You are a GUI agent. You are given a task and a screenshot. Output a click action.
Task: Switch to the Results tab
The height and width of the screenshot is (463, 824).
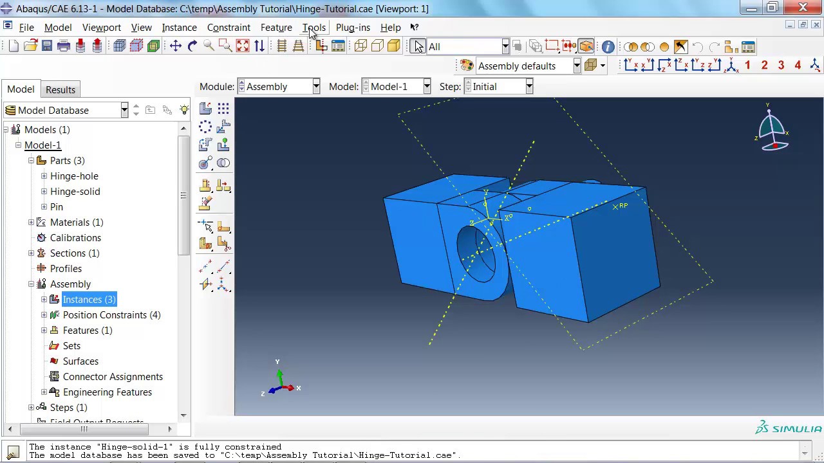(61, 89)
